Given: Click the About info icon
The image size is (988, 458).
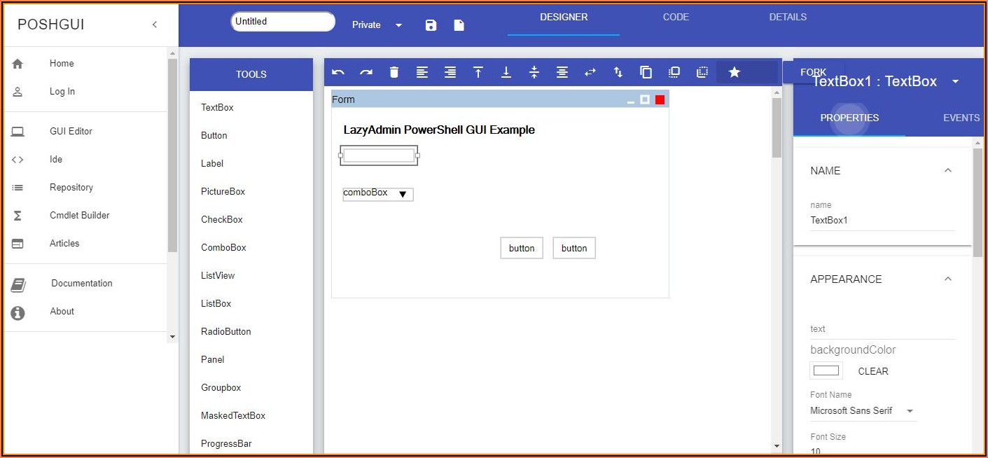Looking at the screenshot, I should [18, 313].
